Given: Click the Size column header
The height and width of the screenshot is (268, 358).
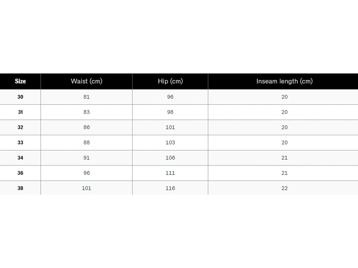Looking at the screenshot, I should tap(20, 81).
